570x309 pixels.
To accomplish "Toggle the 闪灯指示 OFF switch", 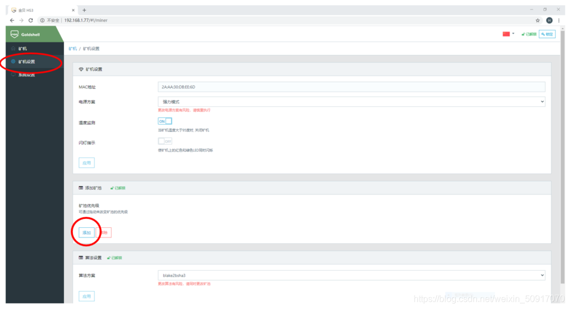I will [165, 141].
